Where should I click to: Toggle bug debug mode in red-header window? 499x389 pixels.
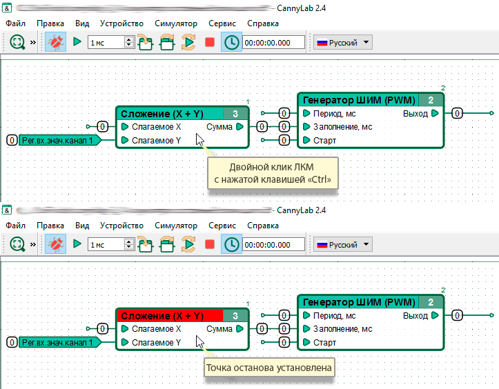55,244
